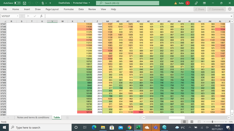
Task: Click the pen coming-soon icon in title bar
Action: coord(196,3)
